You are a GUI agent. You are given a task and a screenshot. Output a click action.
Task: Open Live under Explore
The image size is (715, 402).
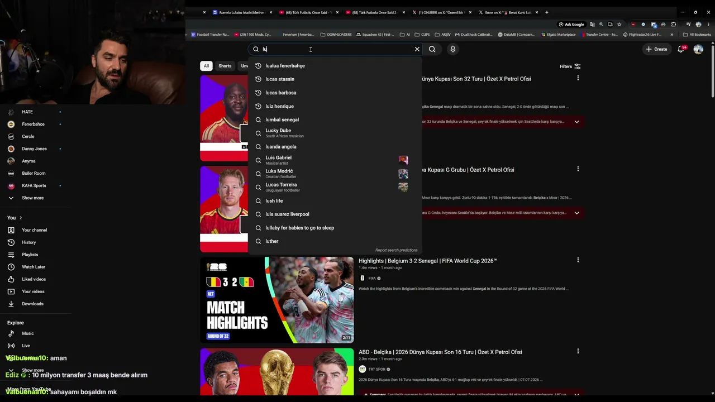click(x=26, y=346)
